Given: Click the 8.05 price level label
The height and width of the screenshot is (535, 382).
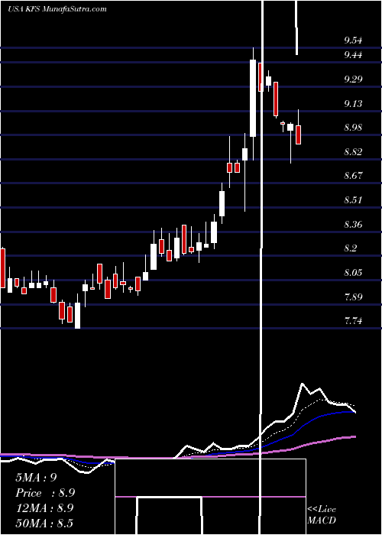Looking at the screenshot, I should point(353,272).
